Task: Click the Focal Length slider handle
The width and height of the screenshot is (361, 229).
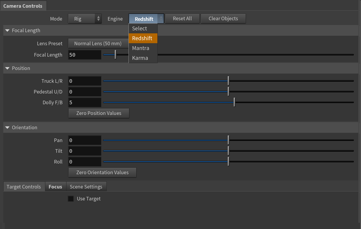Action: click(115, 55)
